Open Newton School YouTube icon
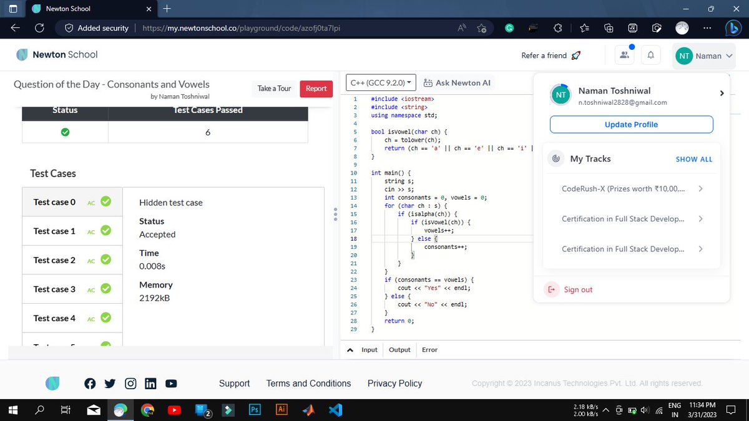The width and height of the screenshot is (749, 421). click(171, 384)
